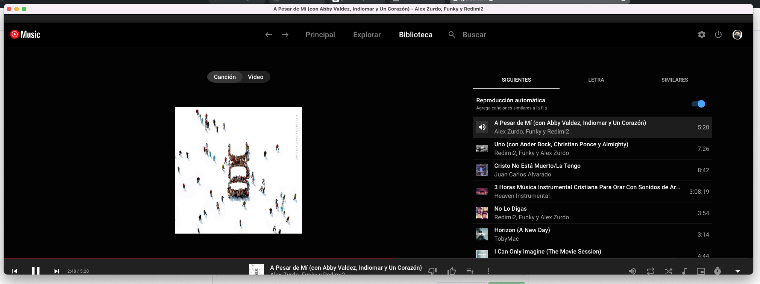Click the music note icon in player bar
The height and width of the screenshot is (284, 760).
(684, 271)
